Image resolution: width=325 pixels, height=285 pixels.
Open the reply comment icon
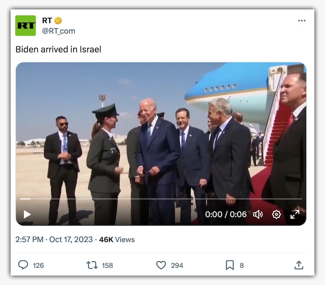point(23,265)
